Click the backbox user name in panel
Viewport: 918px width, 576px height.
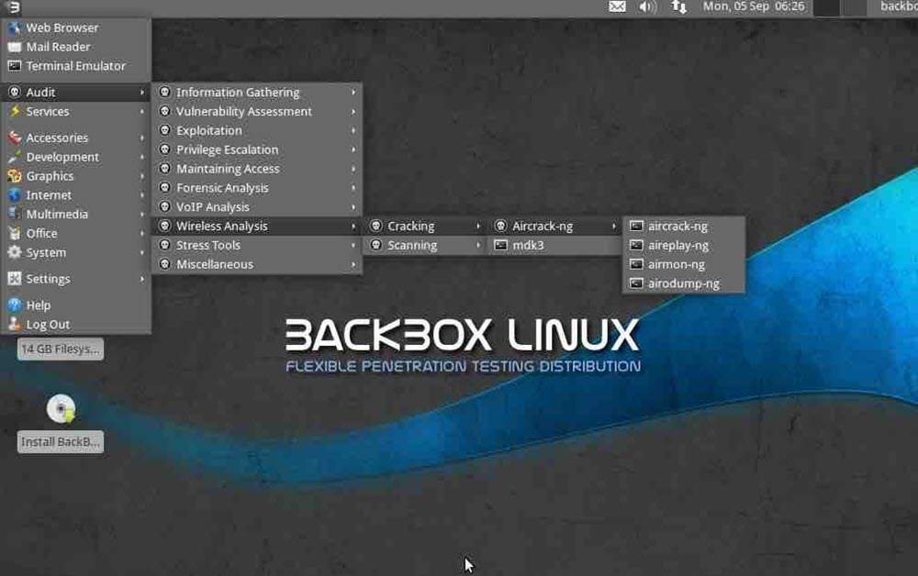click(899, 6)
